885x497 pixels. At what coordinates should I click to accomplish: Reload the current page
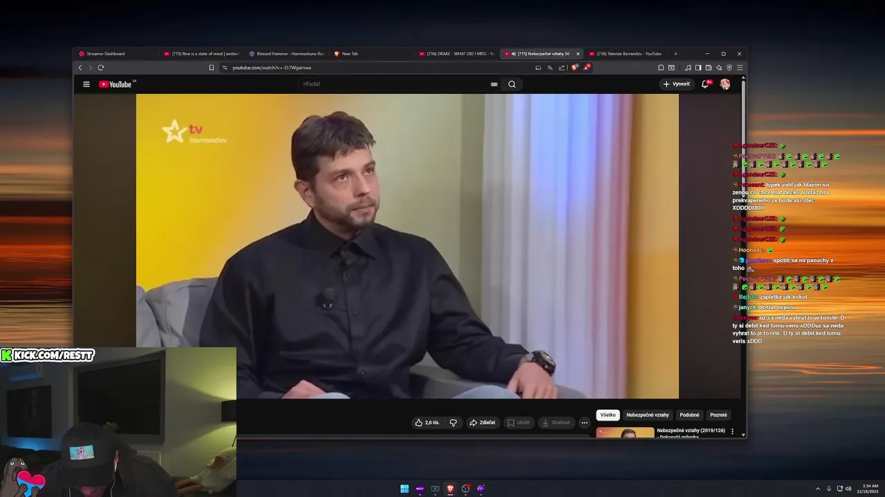pyautogui.click(x=101, y=68)
